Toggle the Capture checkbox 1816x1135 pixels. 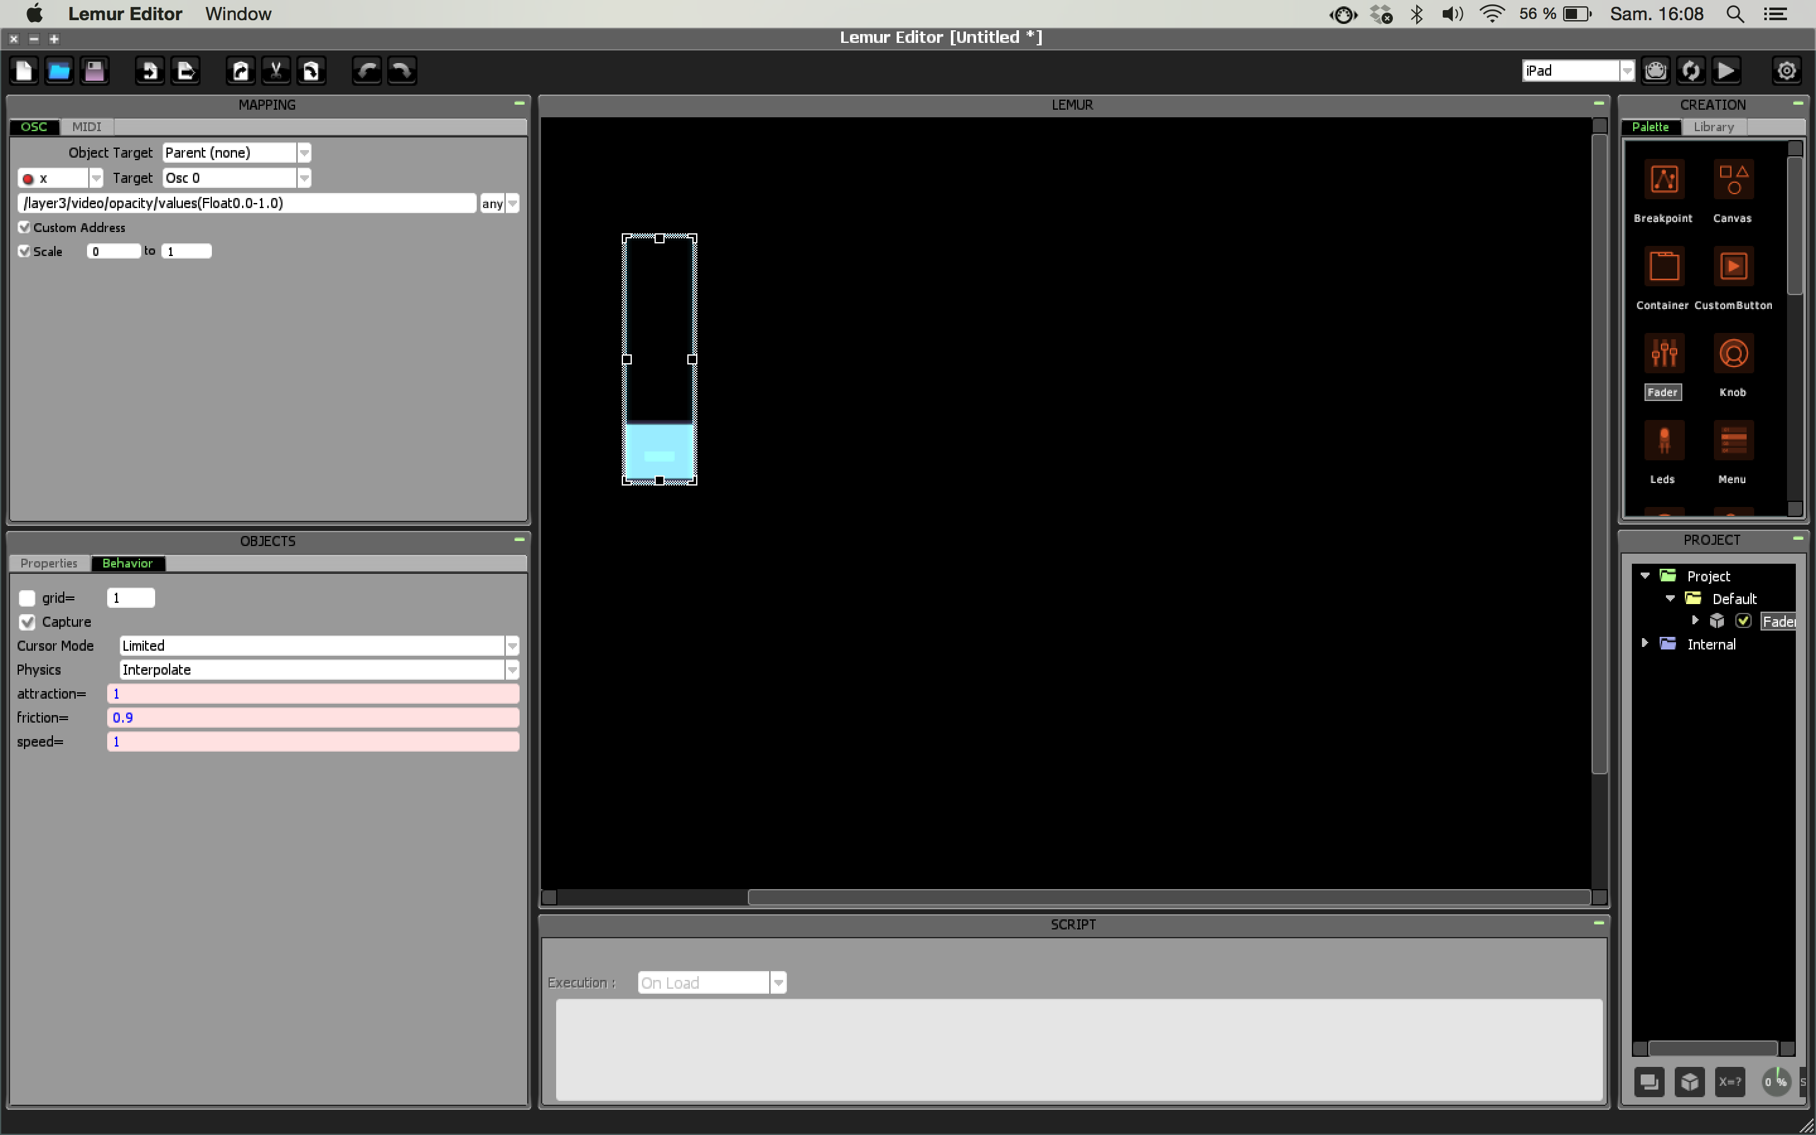coord(27,622)
